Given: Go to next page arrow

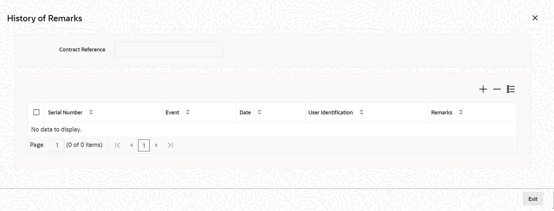Looking at the screenshot, I should point(156,145).
